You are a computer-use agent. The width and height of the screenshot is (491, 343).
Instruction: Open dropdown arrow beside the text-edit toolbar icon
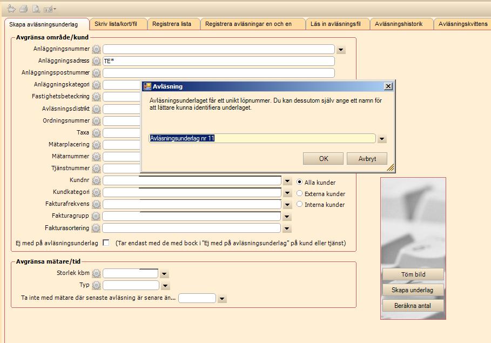[x=55, y=9]
